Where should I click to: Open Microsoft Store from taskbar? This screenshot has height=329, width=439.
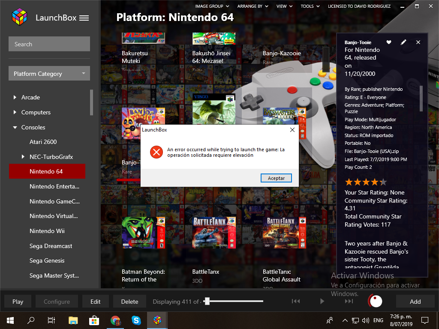tap(94, 320)
